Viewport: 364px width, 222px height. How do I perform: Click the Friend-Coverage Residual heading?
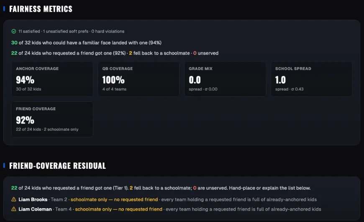coord(57,166)
